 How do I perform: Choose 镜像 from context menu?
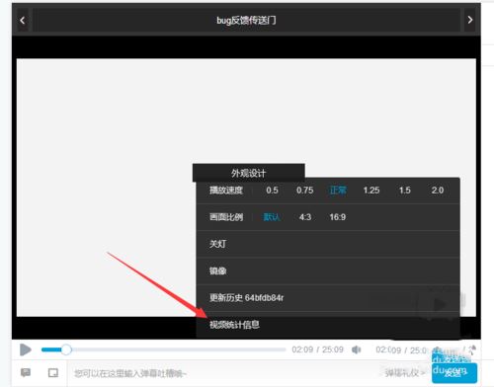pyautogui.click(x=328, y=271)
